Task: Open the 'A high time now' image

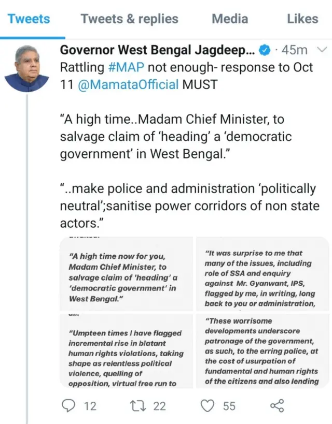Action: click(x=126, y=275)
